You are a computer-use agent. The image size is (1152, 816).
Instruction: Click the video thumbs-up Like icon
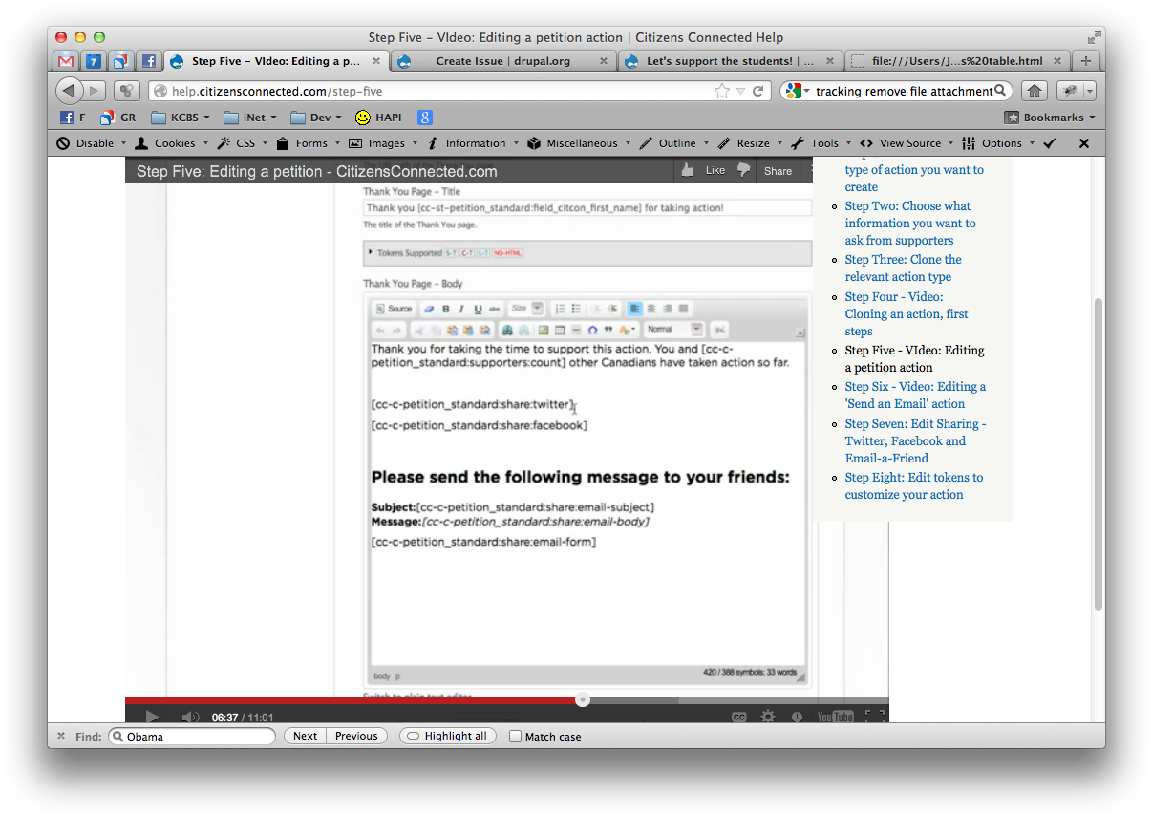pyautogui.click(x=688, y=170)
